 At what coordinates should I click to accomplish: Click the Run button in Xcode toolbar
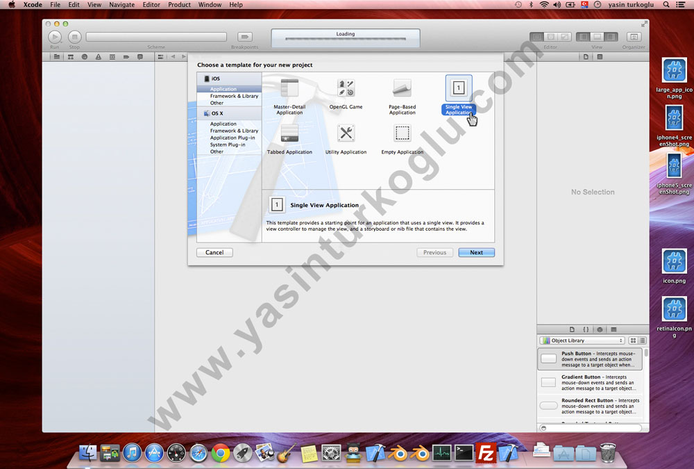click(x=54, y=37)
